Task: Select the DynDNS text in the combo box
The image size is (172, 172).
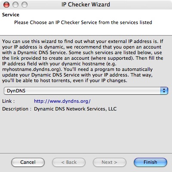Action: [x=16, y=91]
